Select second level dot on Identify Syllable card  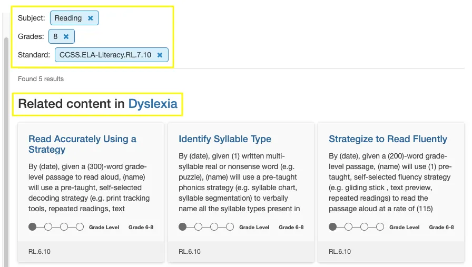[x=199, y=227]
